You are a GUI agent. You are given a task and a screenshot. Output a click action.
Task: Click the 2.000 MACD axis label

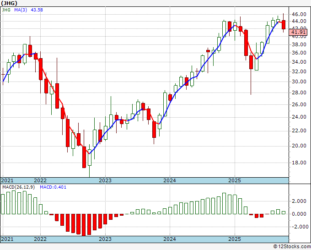point(299,201)
